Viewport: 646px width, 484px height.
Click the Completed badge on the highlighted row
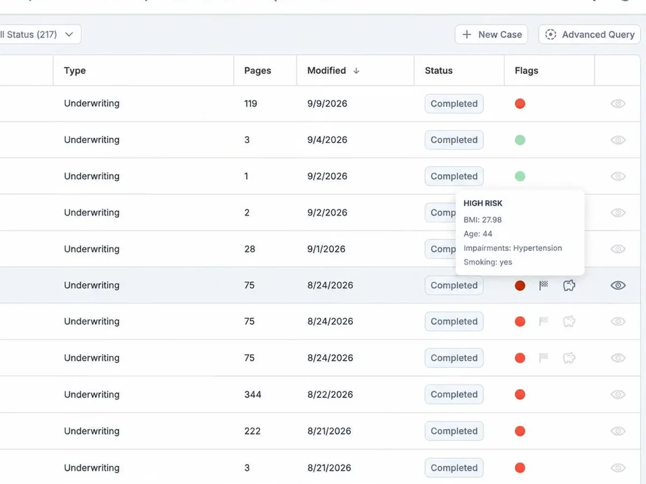tap(454, 286)
